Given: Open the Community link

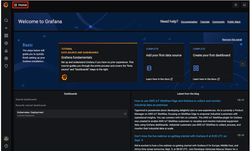Looking at the screenshot, I should coord(218,22).
